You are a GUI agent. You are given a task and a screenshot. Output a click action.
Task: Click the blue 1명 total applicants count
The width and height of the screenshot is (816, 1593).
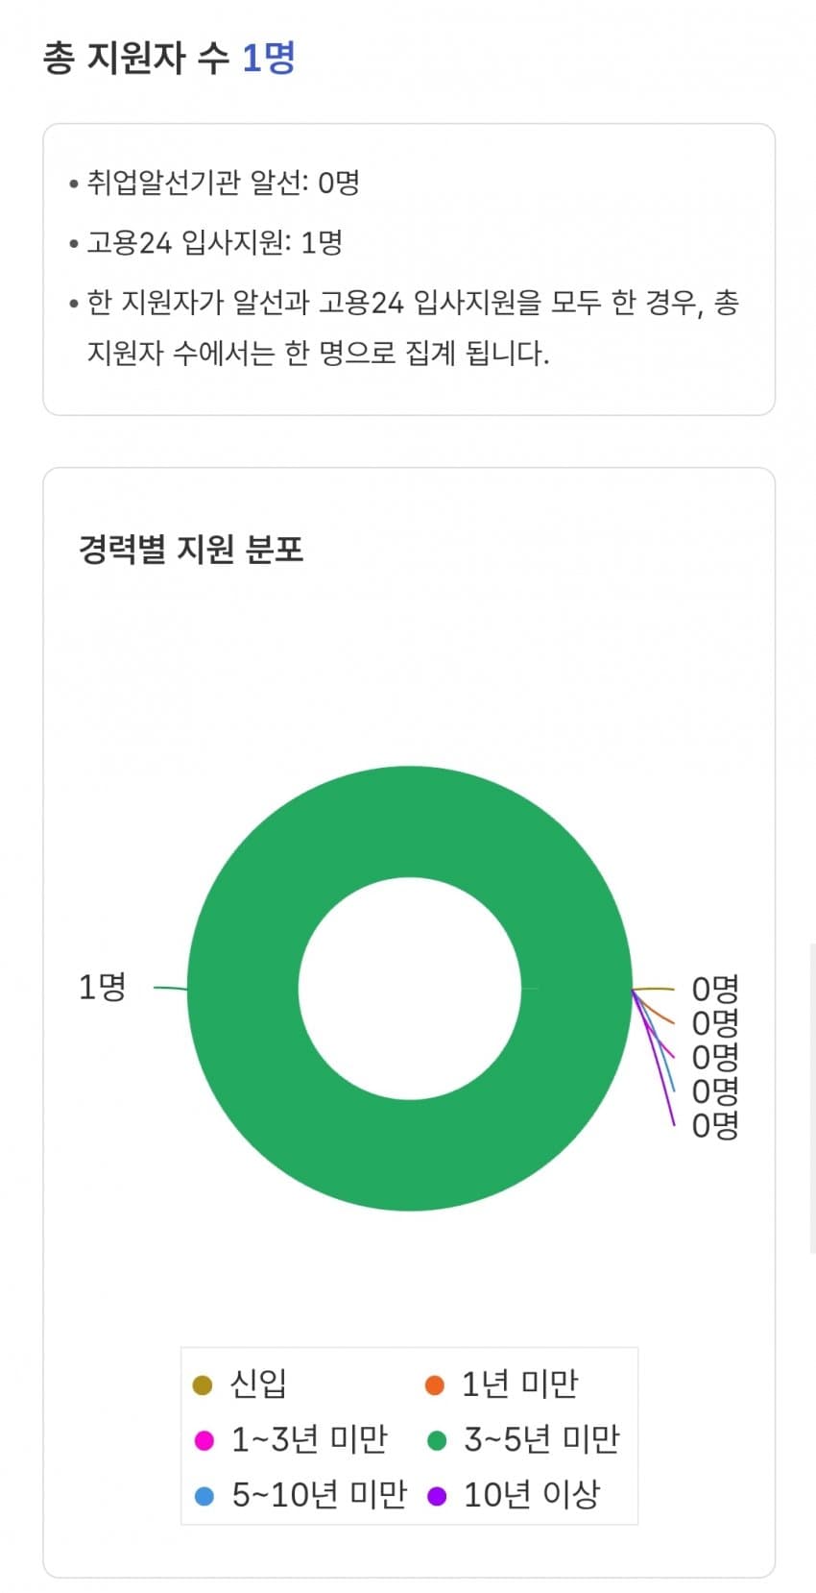tap(268, 58)
